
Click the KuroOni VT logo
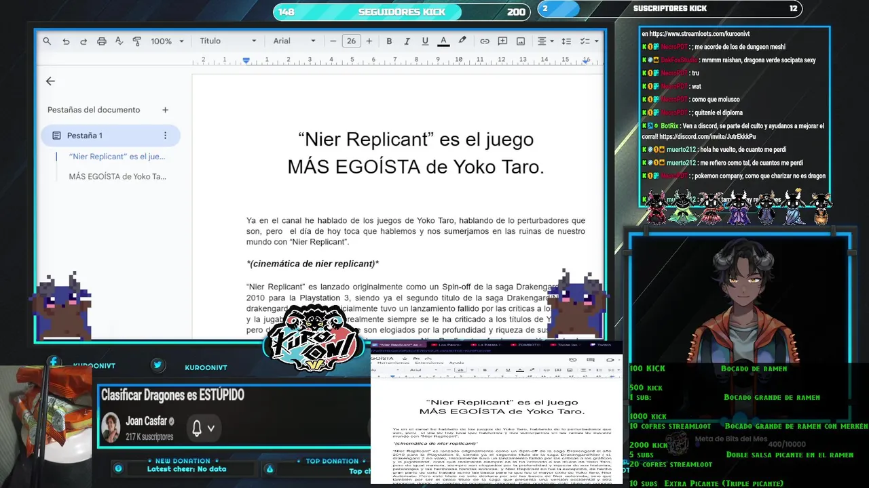[x=314, y=339]
